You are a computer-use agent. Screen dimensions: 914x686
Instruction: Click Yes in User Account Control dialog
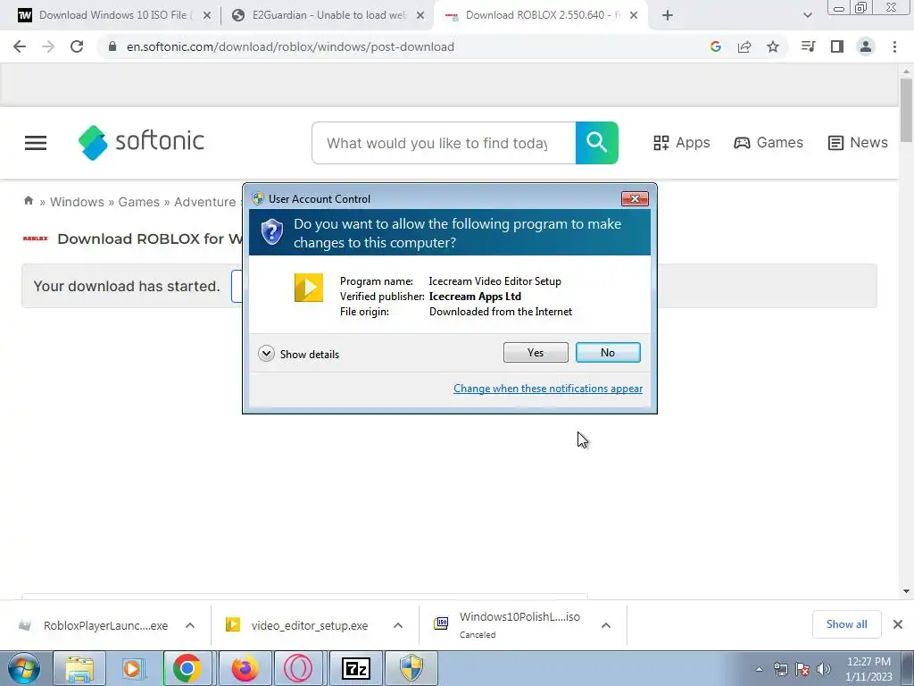click(536, 352)
